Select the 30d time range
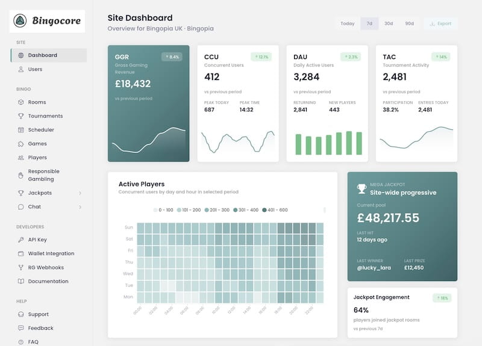 [x=389, y=23]
